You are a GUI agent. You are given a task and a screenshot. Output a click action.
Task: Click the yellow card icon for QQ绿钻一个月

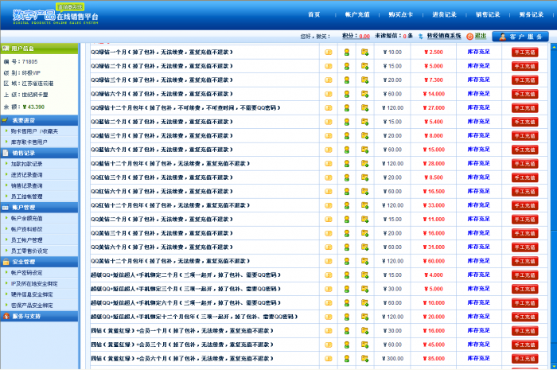tap(328, 53)
